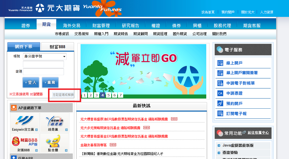
Task: Open the 市場資訊 submenu item
Action: [x=62, y=34]
